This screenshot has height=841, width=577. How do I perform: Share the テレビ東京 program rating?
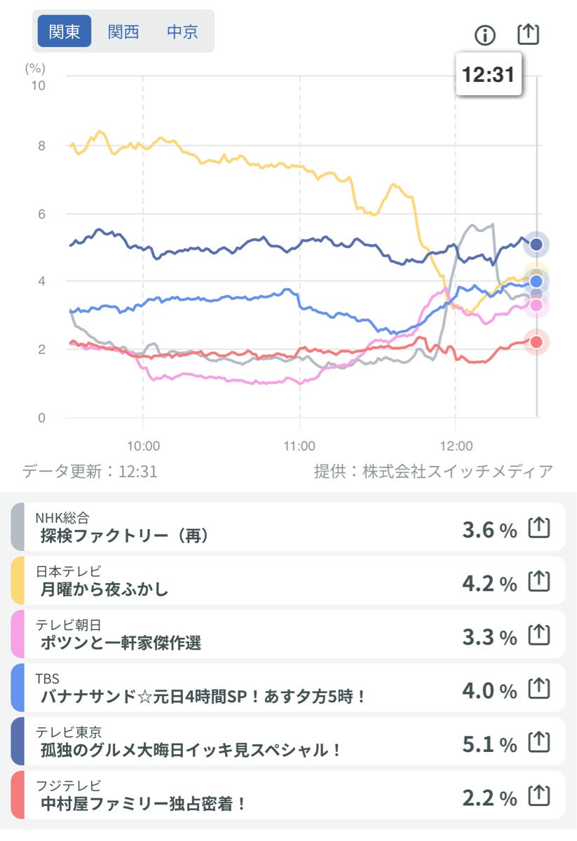tap(538, 741)
